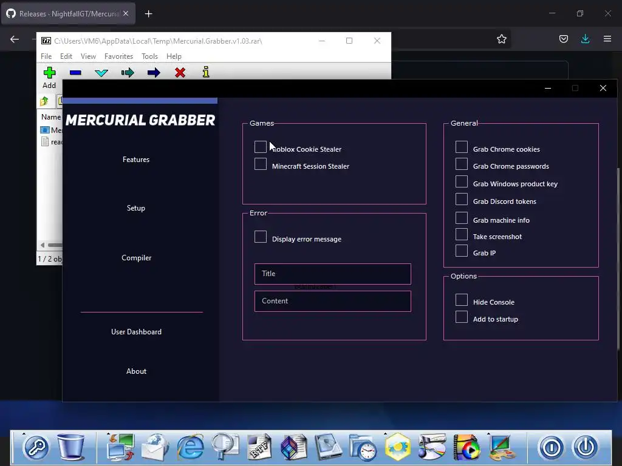Image resolution: width=622 pixels, height=466 pixels.
Task: Click the 7-Zip horizontal scrollbar left arrow
Action: (43, 245)
